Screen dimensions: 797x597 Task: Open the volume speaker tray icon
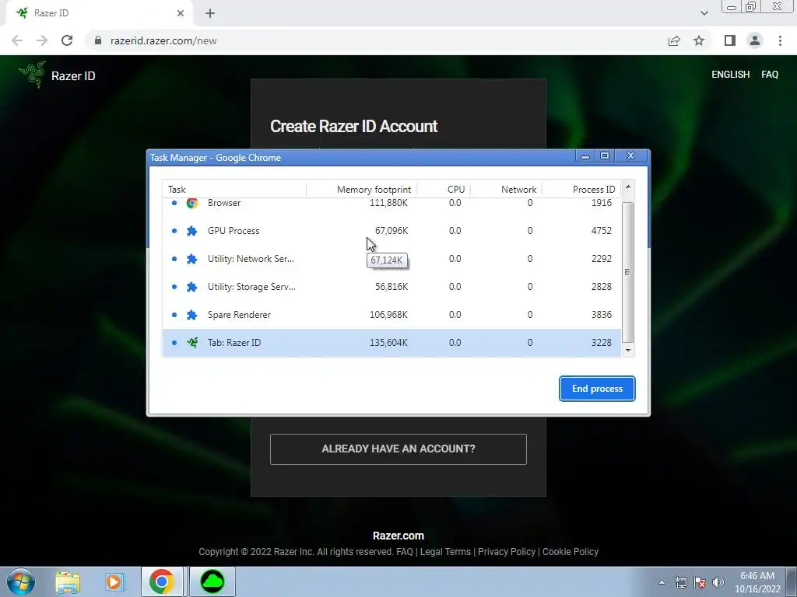pos(718,582)
